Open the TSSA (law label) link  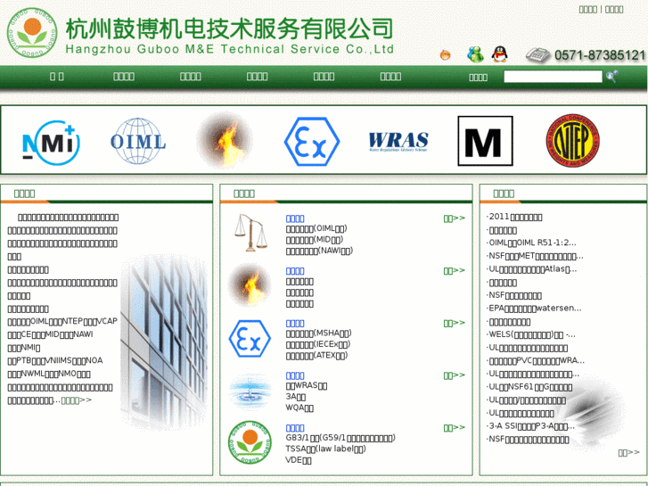click(325, 449)
